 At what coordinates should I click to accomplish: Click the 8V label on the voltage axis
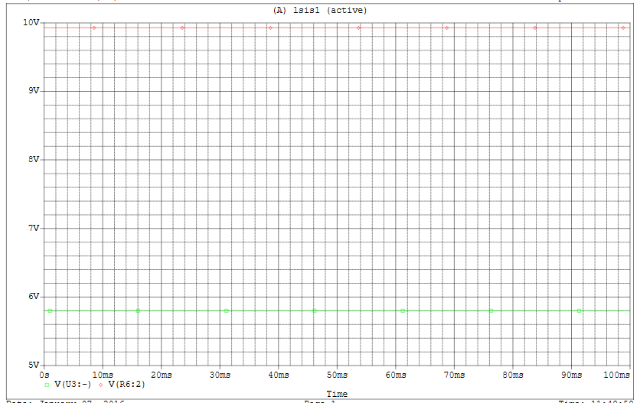point(33,159)
